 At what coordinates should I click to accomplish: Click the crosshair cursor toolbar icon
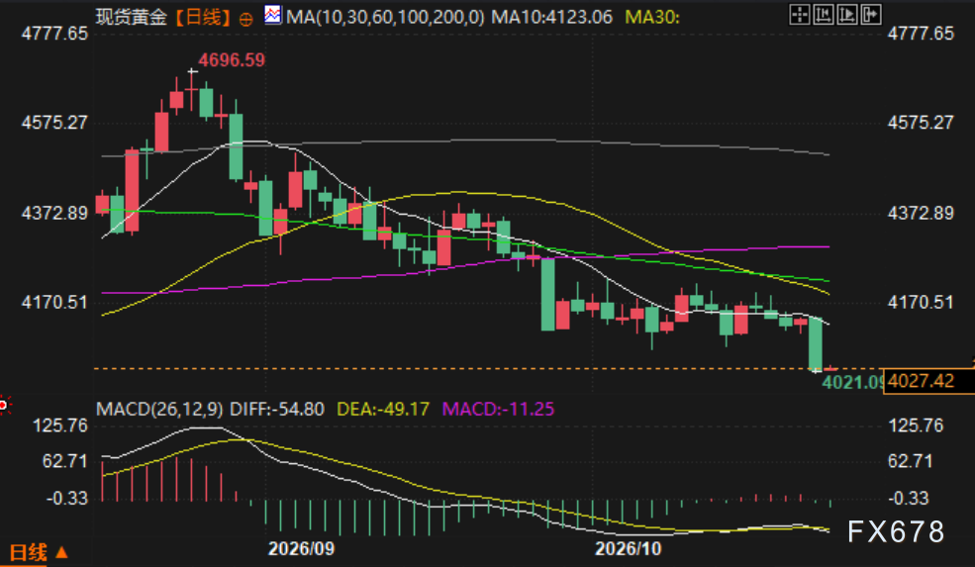[x=800, y=14]
